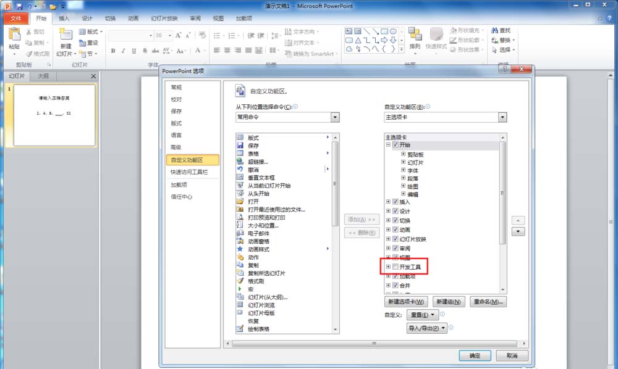This screenshot has width=618, height=369.
Task: Select 宏 command in commands list
Action: click(251, 289)
